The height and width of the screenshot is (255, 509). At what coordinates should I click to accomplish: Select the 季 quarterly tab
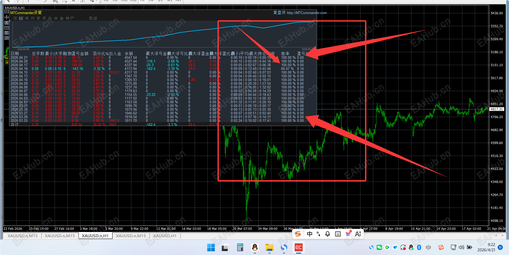click(x=38, y=18)
